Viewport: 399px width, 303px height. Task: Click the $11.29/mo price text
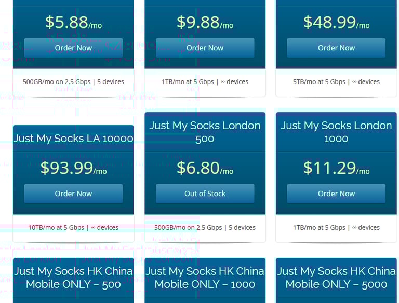click(336, 168)
